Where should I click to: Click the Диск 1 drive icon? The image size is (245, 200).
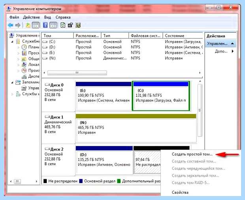tap(47, 117)
